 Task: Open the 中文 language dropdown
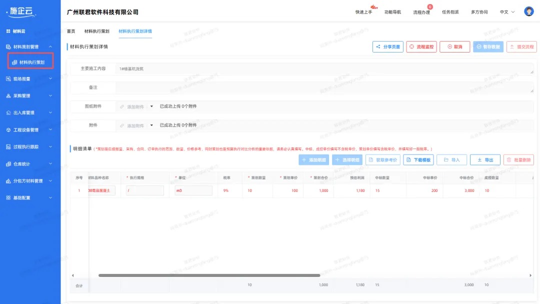(506, 11)
